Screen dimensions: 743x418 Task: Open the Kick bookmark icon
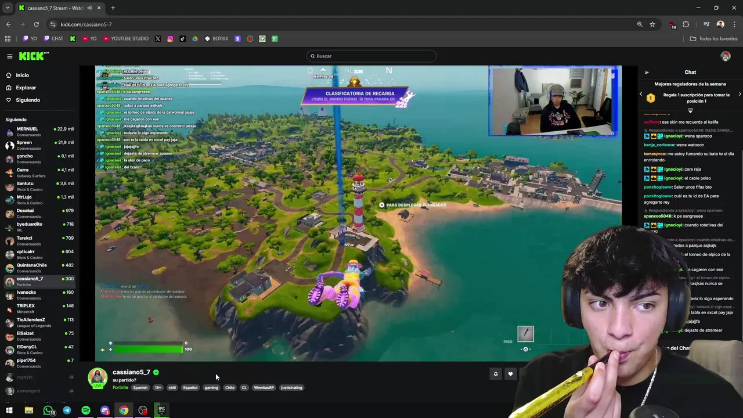coord(73,39)
